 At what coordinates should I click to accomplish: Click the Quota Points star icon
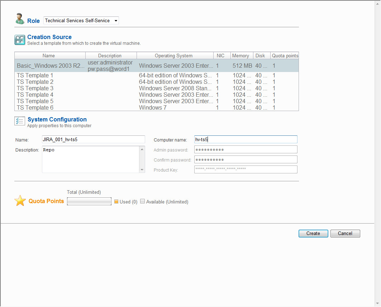[20, 201]
